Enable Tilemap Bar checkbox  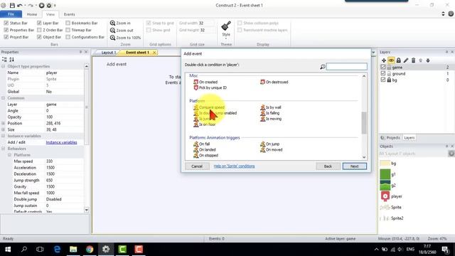click(68, 30)
